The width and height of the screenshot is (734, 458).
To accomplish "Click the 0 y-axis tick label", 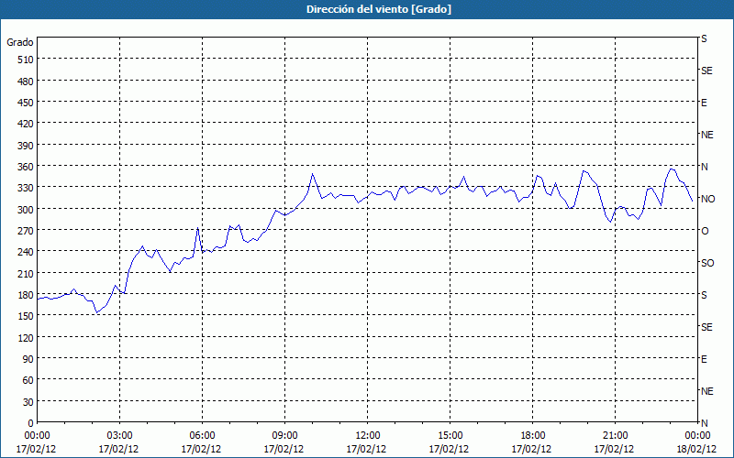I will 31,423.
